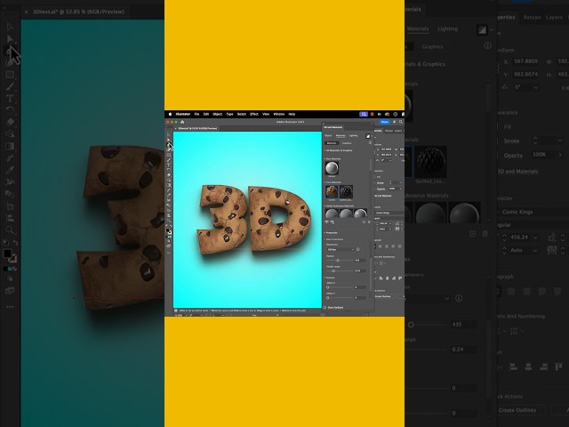Viewport: 569px width, 427px height.
Task: Select the Graphics sub-tab
Action: [347, 143]
